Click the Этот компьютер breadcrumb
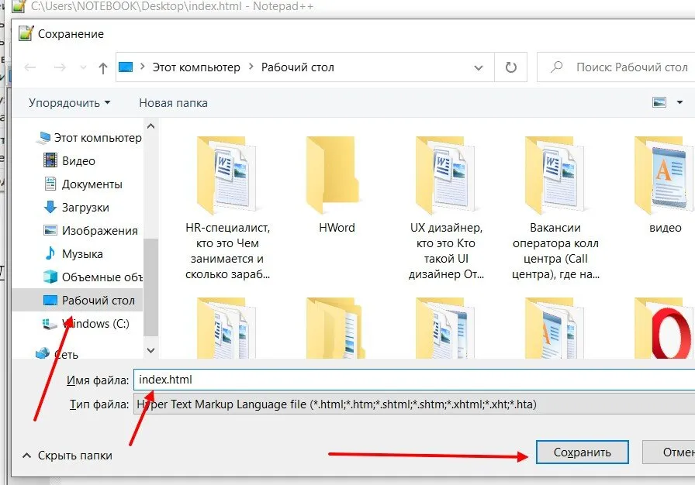The height and width of the screenshot is (485, 695). [196, 67]
